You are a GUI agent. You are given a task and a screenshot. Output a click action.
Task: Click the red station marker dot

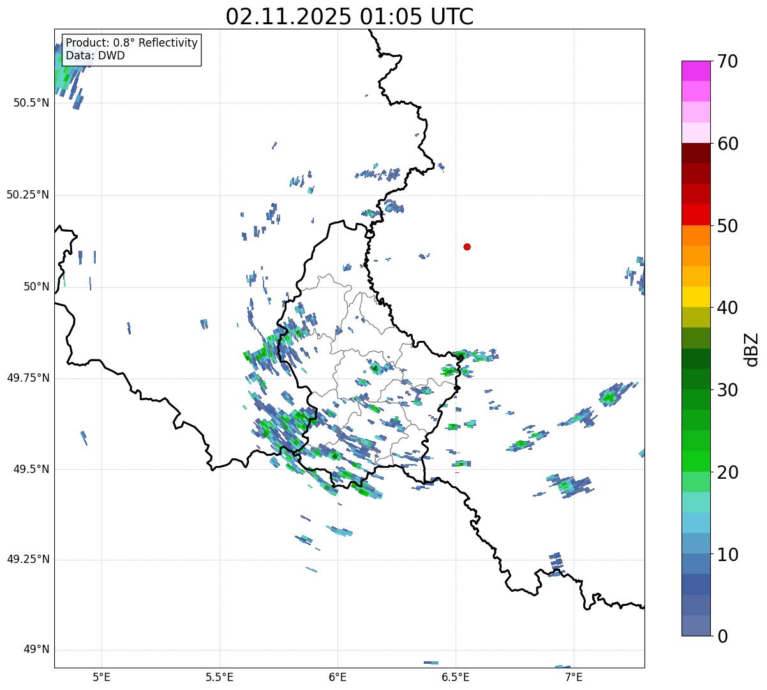(x=467, y=246)
